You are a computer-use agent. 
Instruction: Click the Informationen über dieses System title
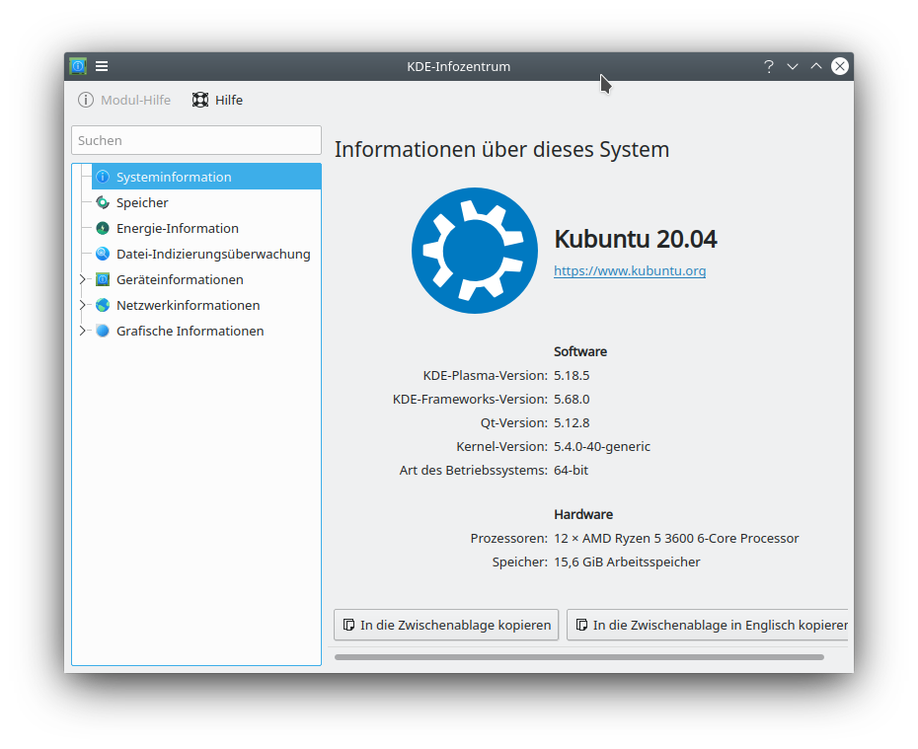coord(501,150)
